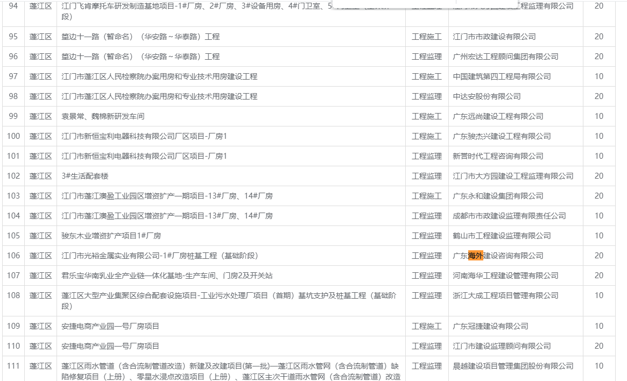Click project "骏东木业增资扩产项目1#厂房"
Viewport: 627px width, 381px height.
pos(111,236)
